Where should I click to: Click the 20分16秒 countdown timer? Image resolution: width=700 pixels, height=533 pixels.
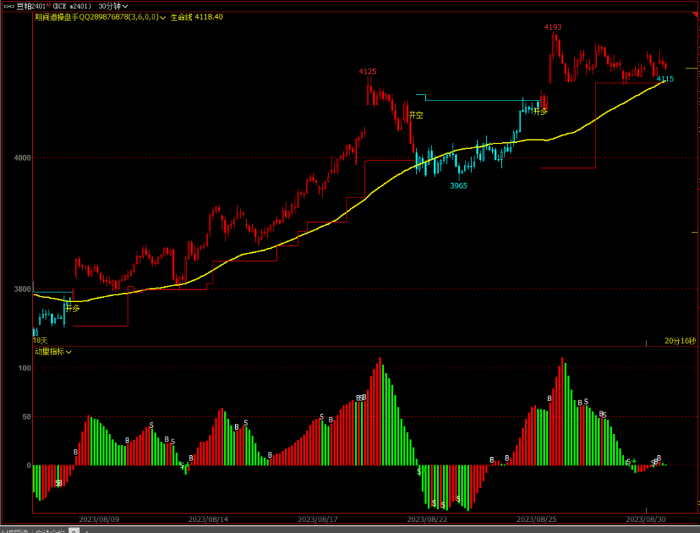point(679,341)
